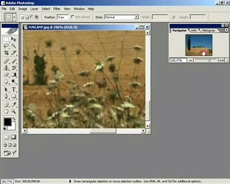Viewport: 230px width, 184px height.
Task: Select the Type tool
Action: coord(14,89)
